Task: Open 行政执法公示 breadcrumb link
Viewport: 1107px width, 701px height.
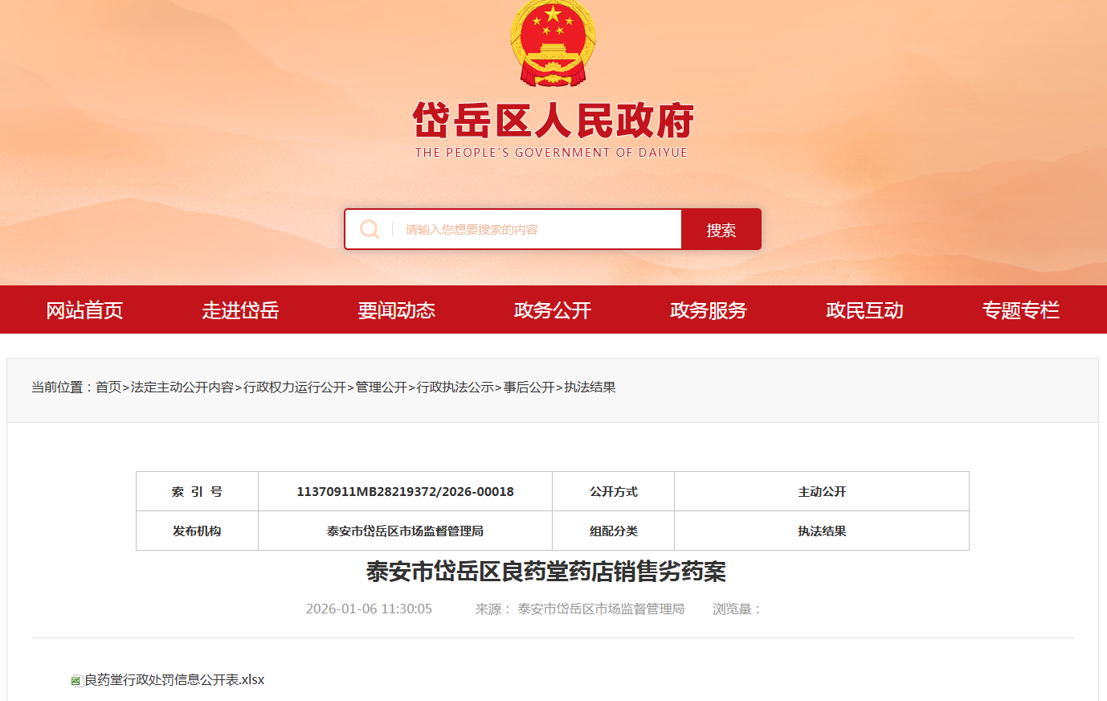Action: pos(455,387)
